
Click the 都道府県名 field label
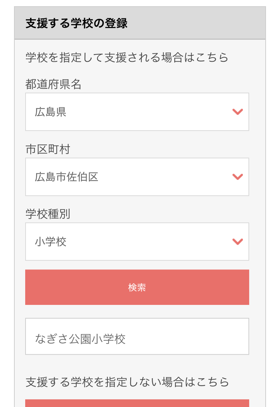53,84
